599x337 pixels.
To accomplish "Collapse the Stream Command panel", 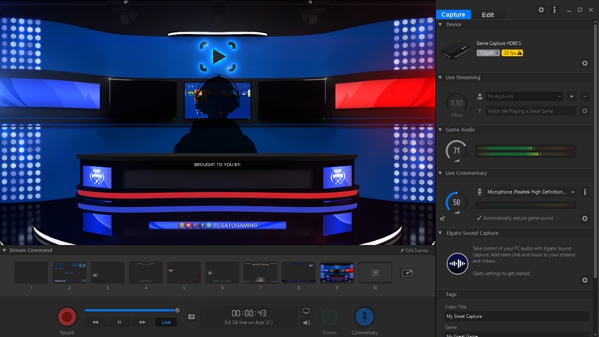I will [4, 250].
